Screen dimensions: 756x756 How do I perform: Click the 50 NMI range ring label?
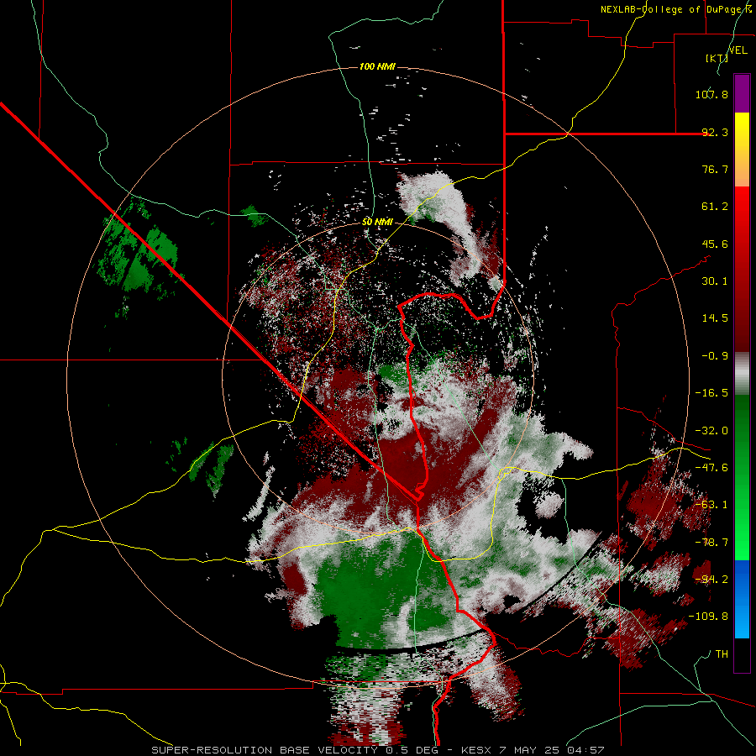tap(377, 222)
